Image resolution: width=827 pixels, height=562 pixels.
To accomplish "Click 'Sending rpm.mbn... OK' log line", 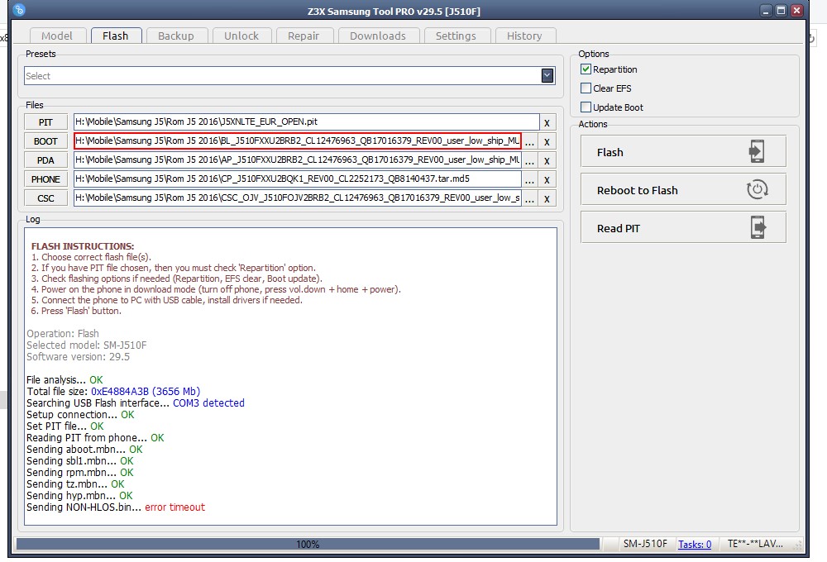I will pyautogui.click(x=80, y=473).
